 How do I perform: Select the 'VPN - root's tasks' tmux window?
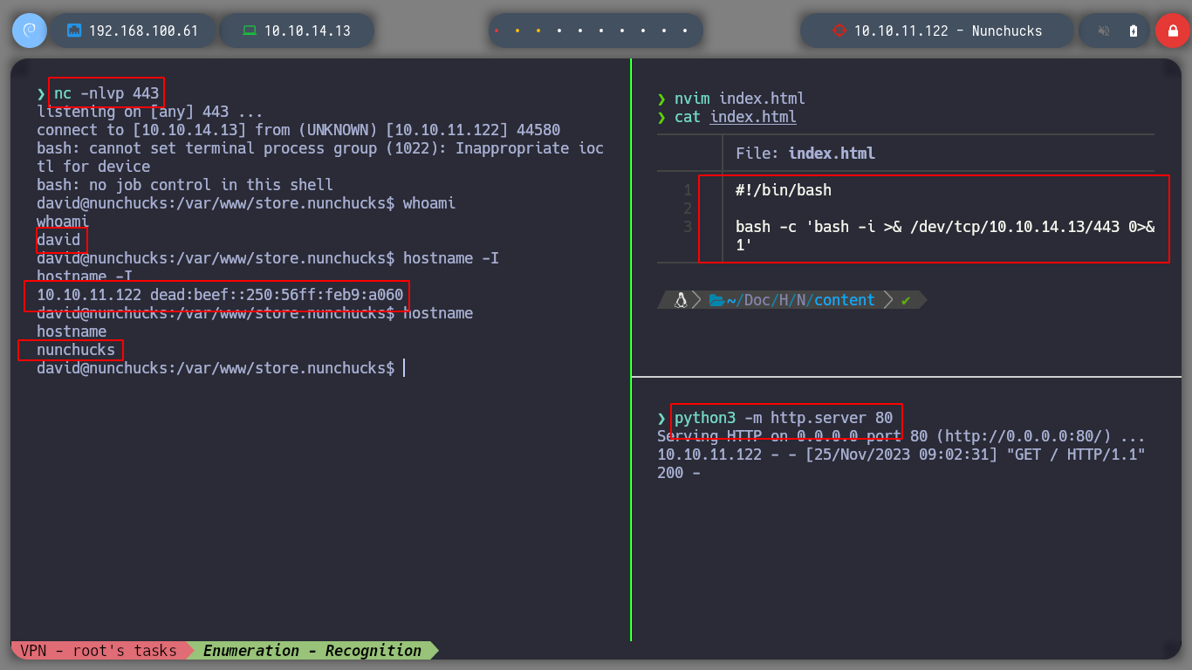(99, 650)
